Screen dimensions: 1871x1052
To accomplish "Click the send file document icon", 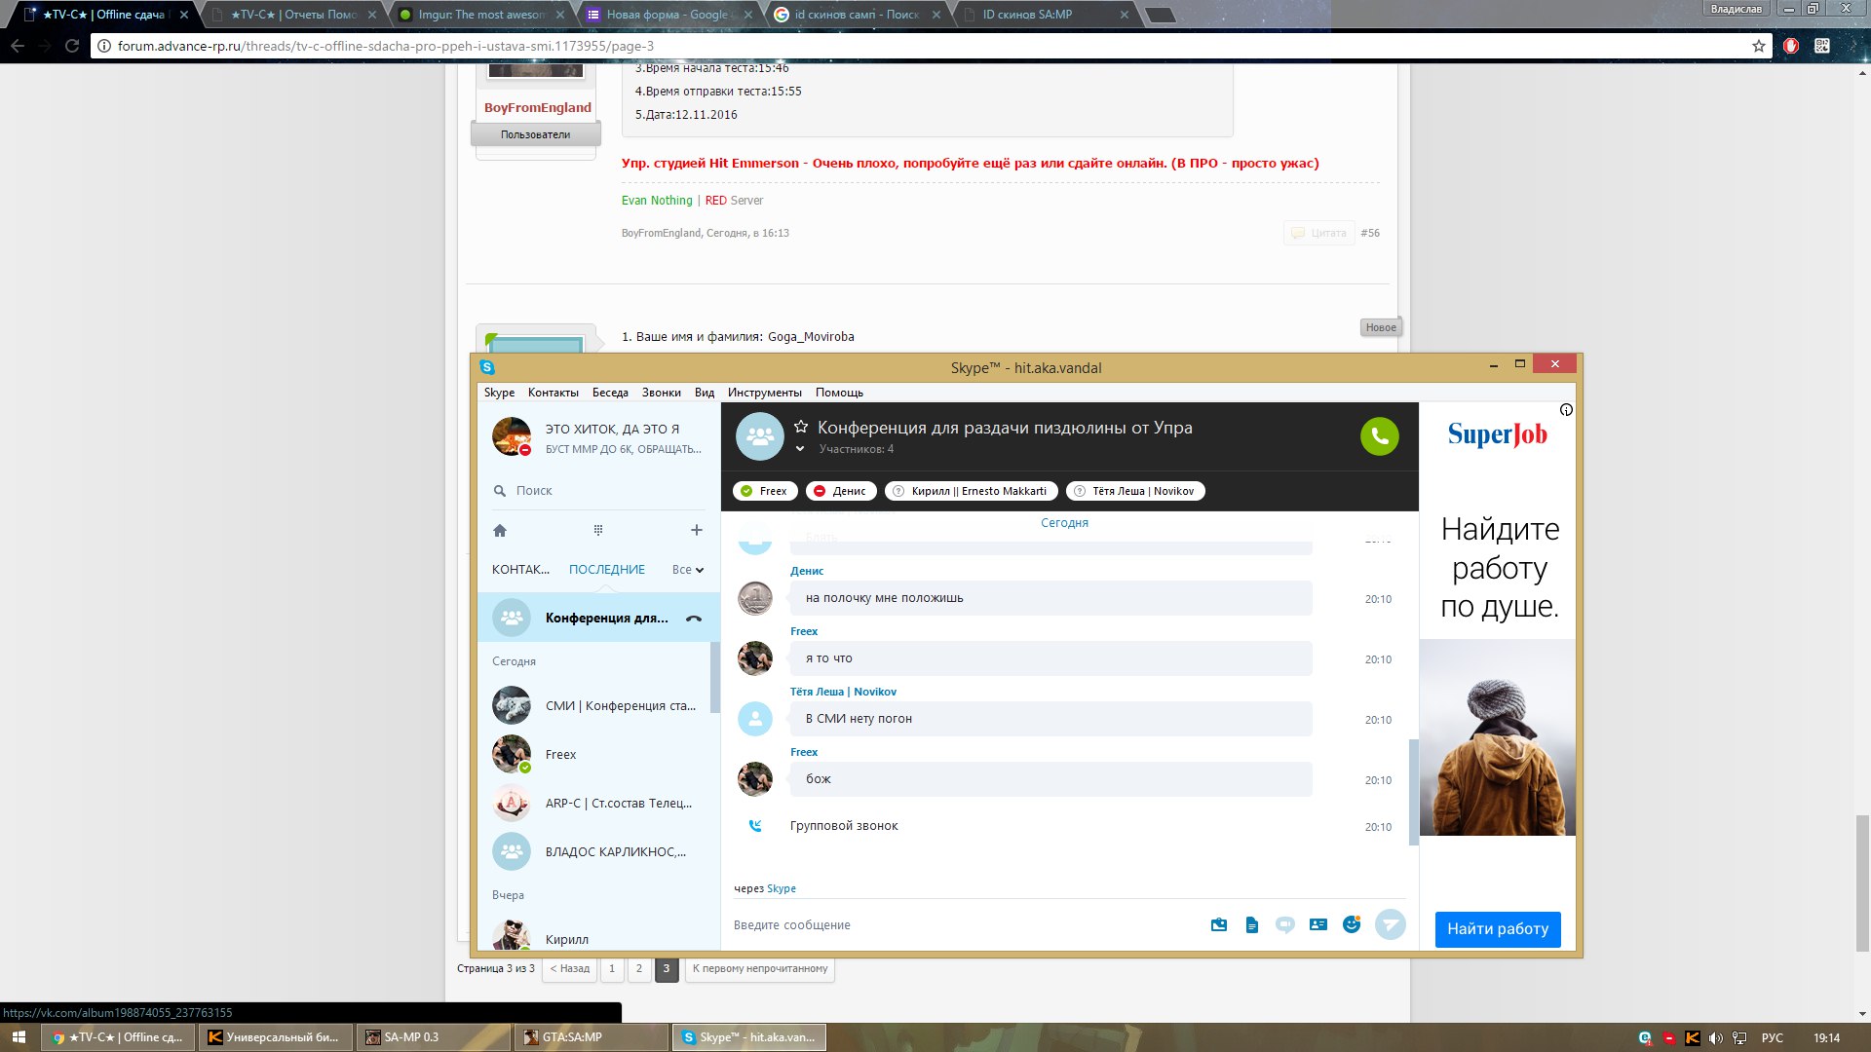I will coord(1252,924).
